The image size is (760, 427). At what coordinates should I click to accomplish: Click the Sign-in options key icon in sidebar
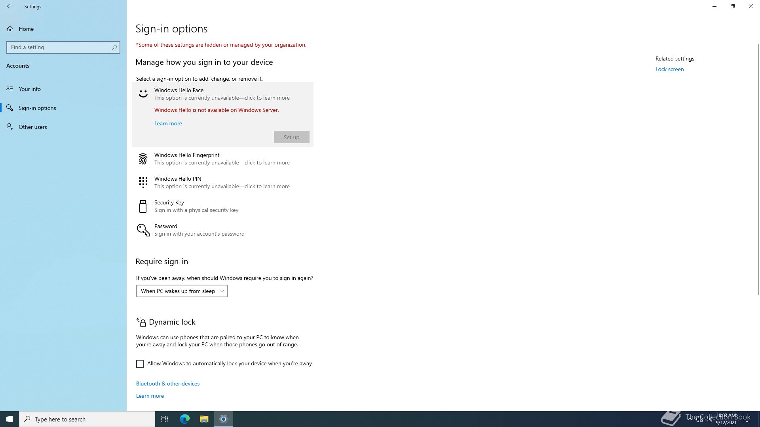click(x=9, y=108)
